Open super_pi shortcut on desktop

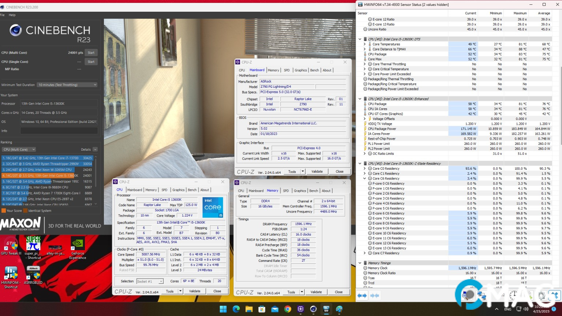click(x=33, y=247)
